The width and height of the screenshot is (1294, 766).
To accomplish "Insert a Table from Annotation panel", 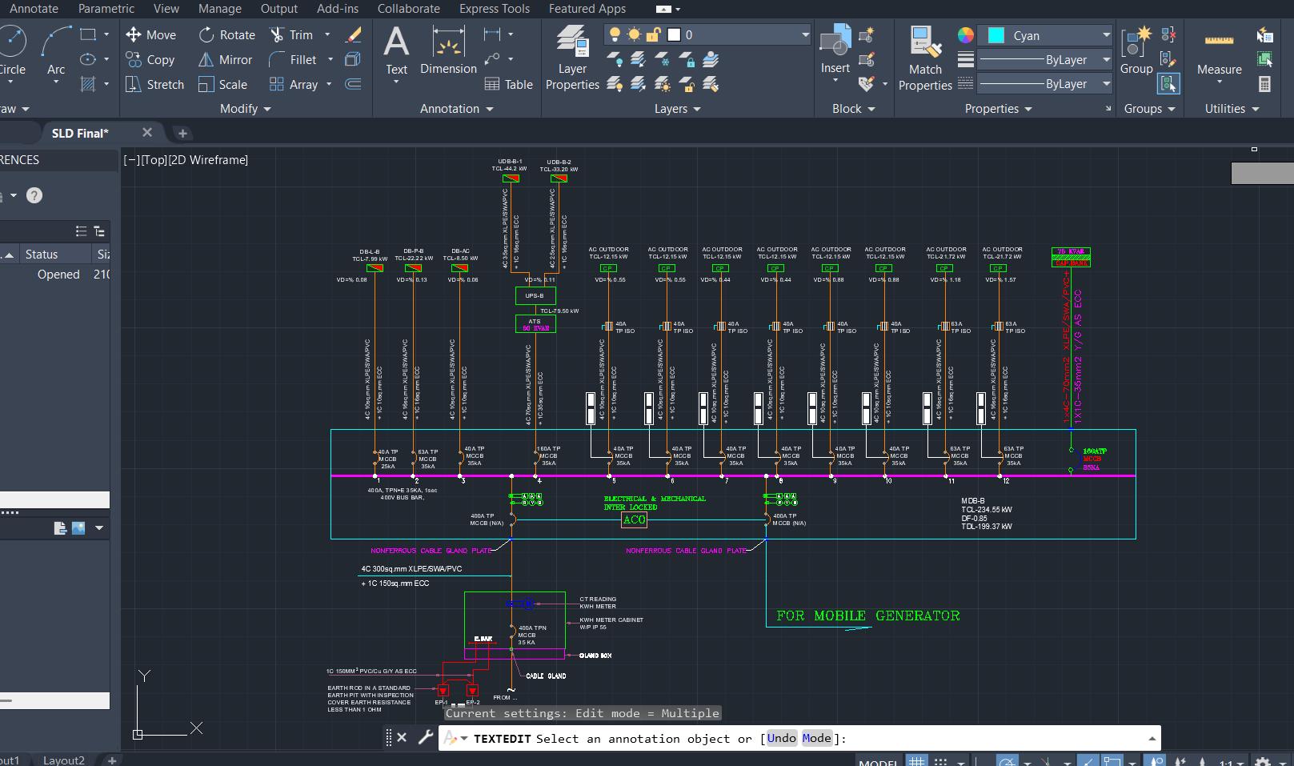I will [508, 84].
